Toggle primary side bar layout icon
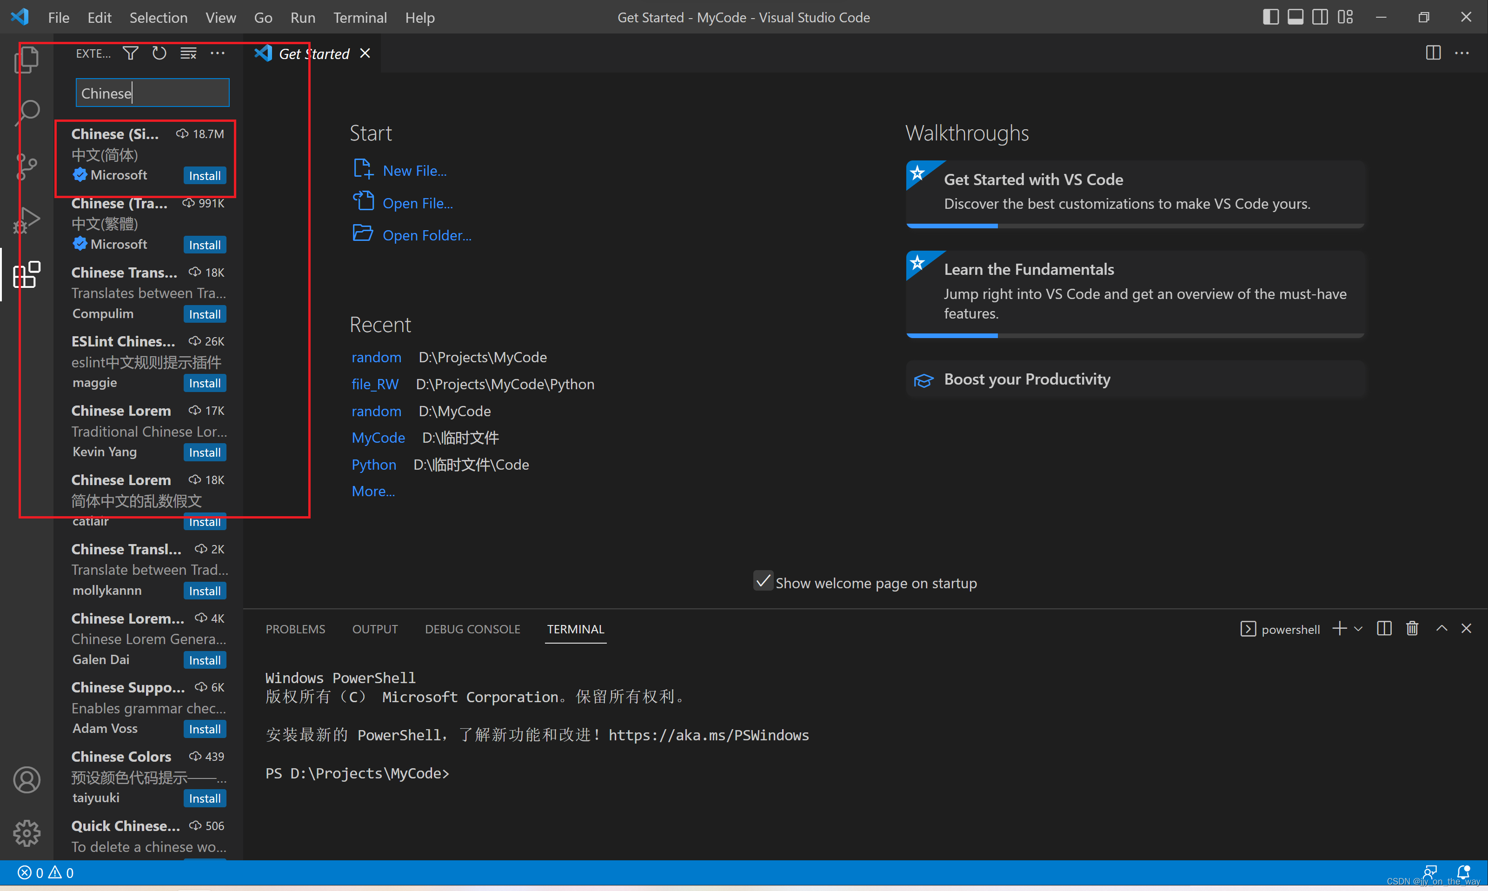This screenshot has height=891, width=1488. pyautogui.click(x=1270, y=17)
